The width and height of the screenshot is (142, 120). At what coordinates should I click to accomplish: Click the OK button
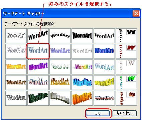click(98, 113)
